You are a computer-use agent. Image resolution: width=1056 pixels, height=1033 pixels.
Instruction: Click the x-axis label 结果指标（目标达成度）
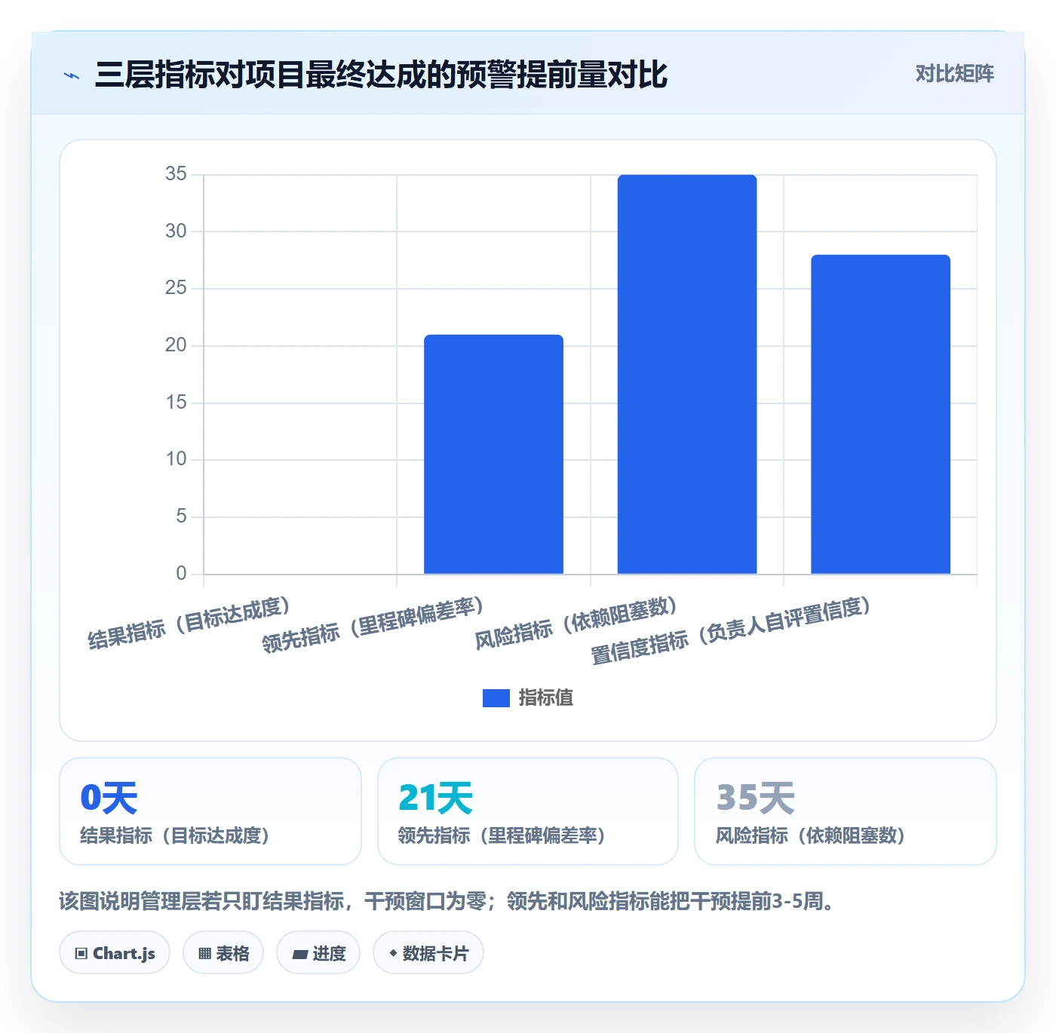click(189, 624)
